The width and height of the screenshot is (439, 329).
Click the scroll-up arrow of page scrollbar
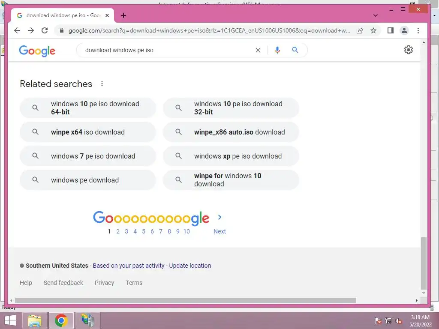point(424,42)
